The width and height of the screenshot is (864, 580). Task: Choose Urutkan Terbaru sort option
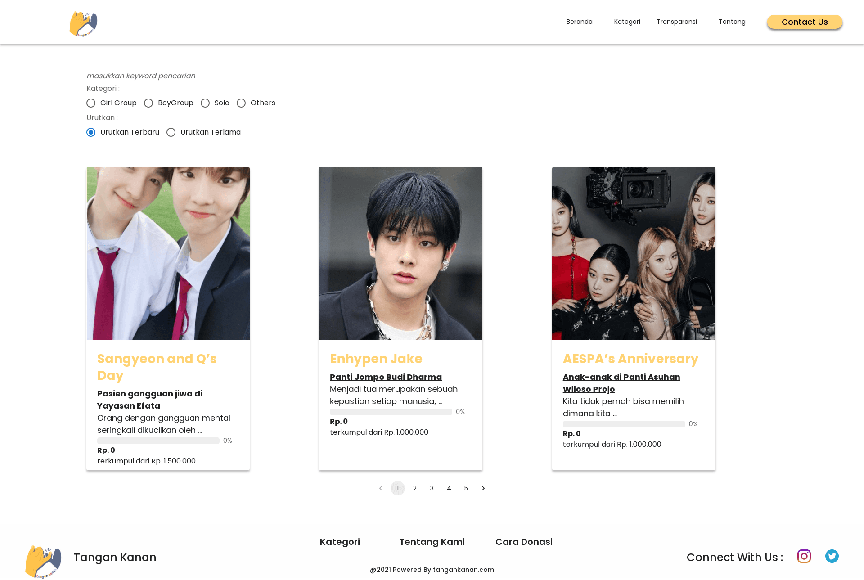(x=91, y=132)
